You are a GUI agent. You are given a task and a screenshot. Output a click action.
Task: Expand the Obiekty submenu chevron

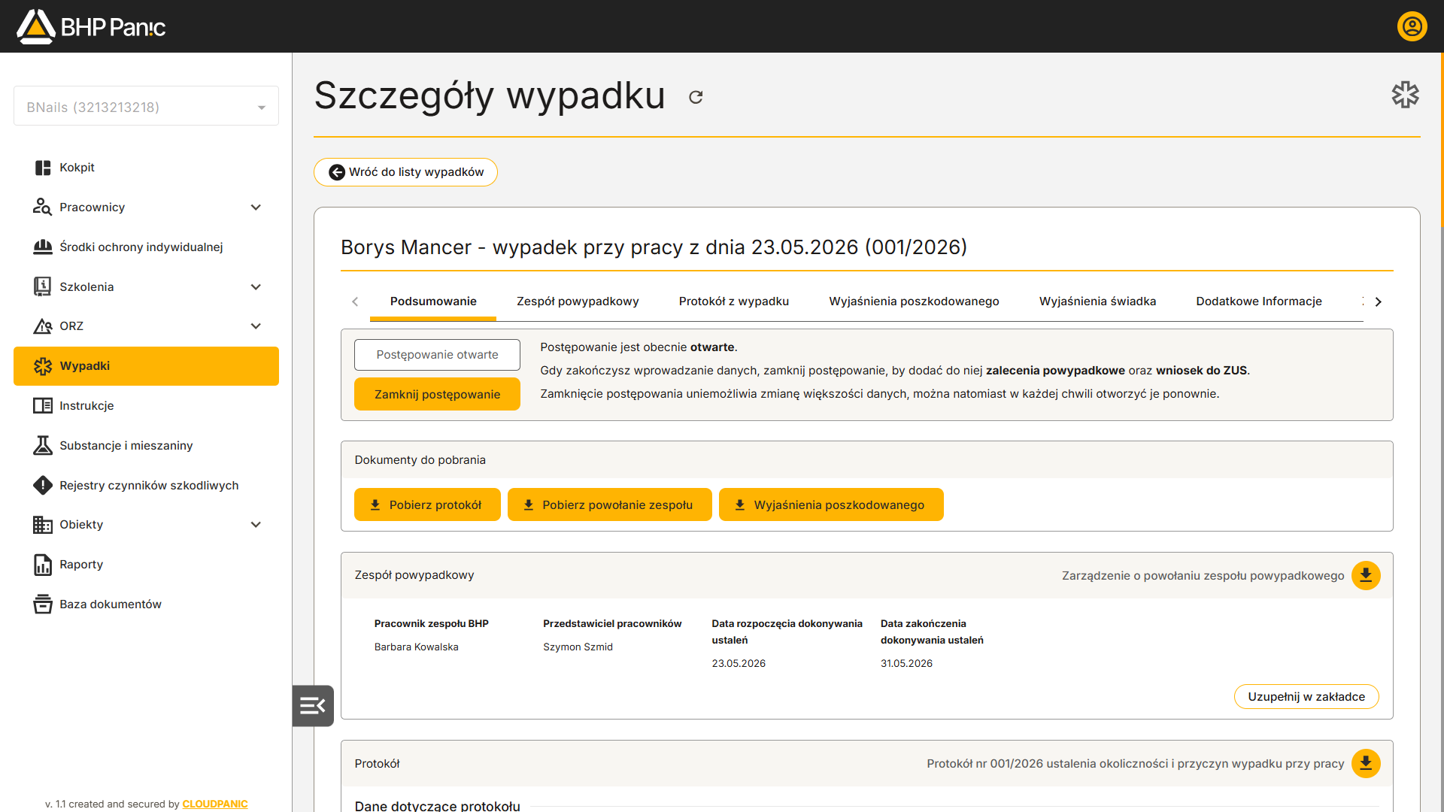click(x=256, y=525)
